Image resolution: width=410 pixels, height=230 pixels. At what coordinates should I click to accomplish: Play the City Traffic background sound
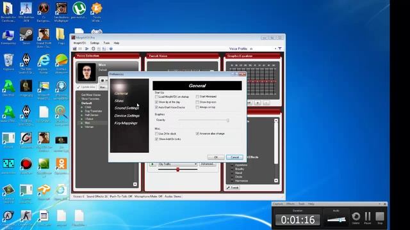[x=152, y=164]
